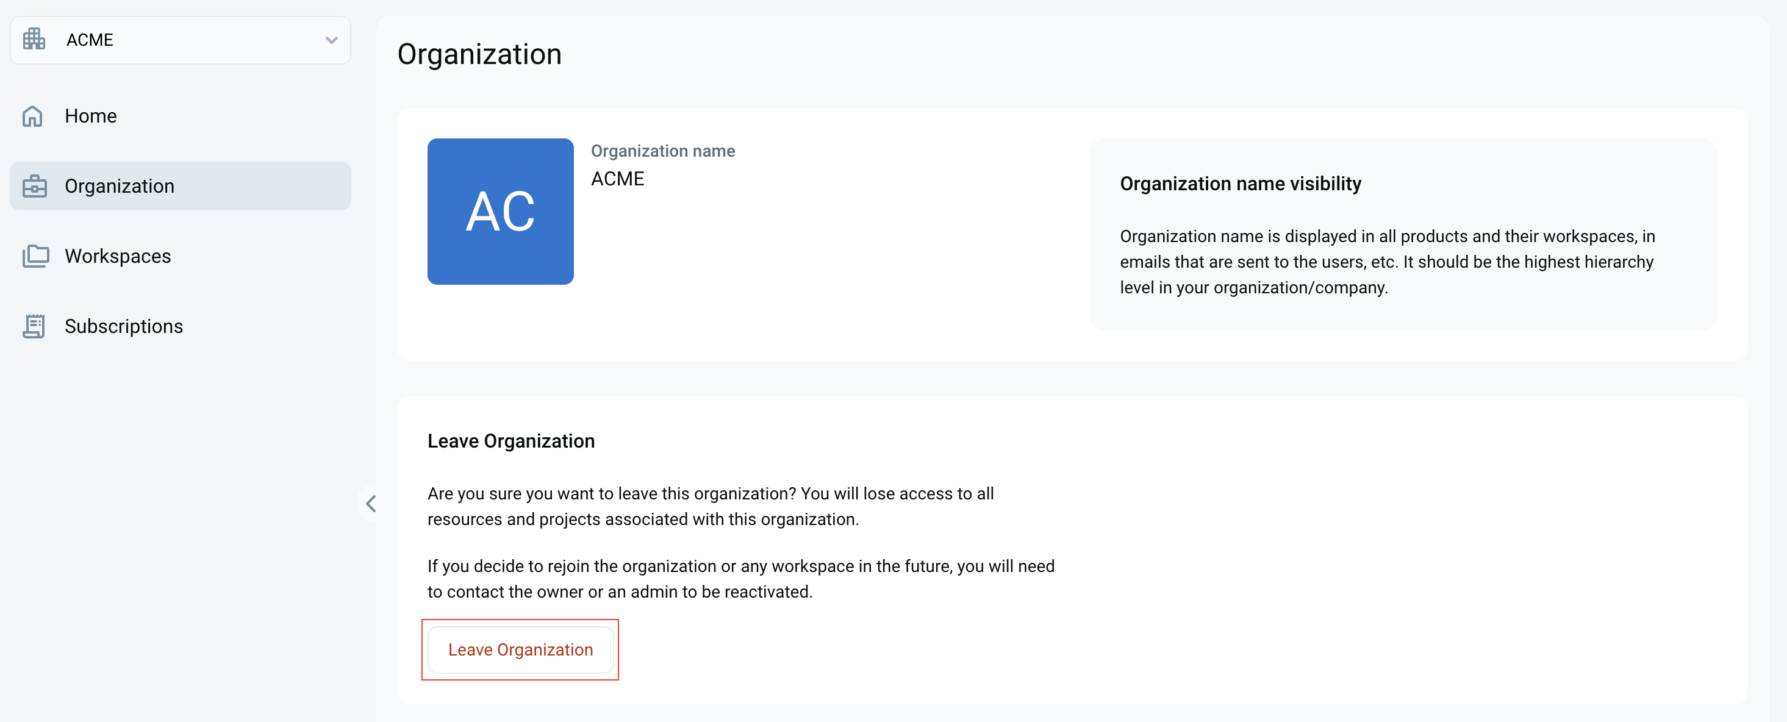Click the Subscriptions receipt icon
This screenshot has height=722, width=1787.
34,326
